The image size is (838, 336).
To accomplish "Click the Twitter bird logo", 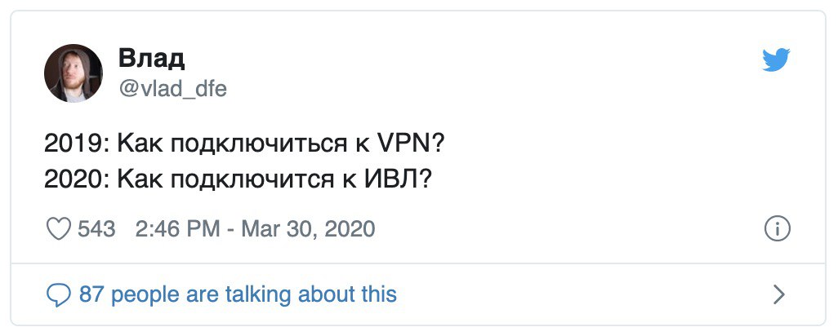I will (x=777, y=60).
